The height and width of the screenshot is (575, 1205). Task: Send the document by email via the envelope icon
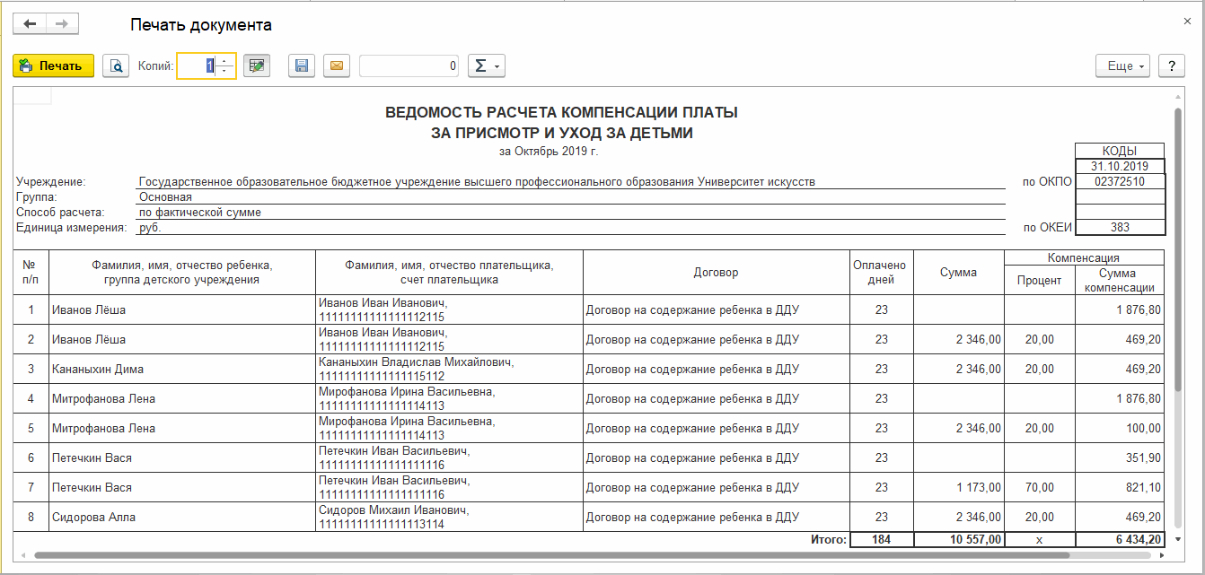point(337,65)
